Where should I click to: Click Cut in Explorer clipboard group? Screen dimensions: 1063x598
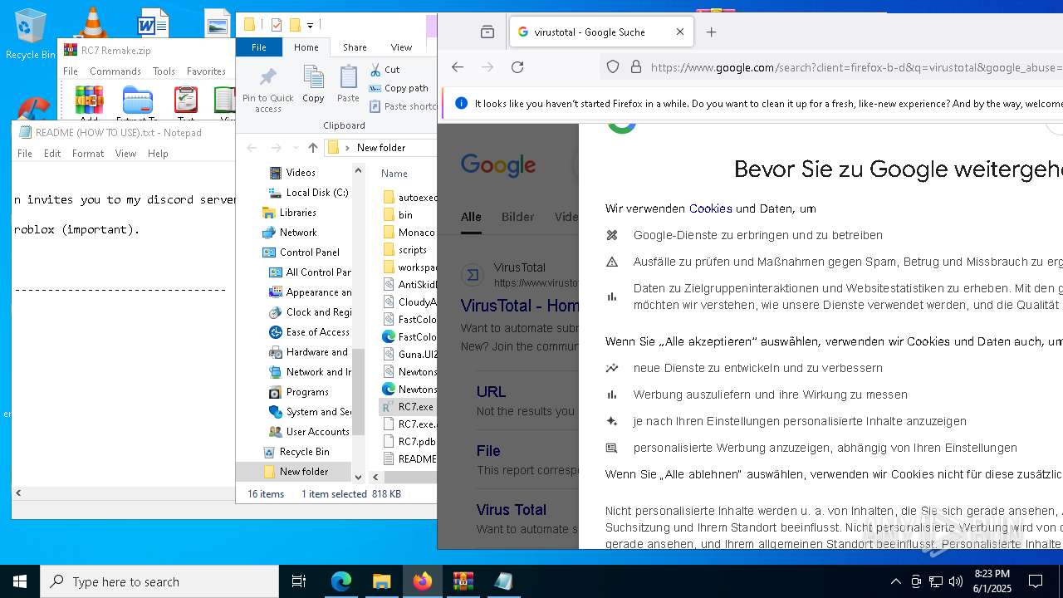pos(385,70)
